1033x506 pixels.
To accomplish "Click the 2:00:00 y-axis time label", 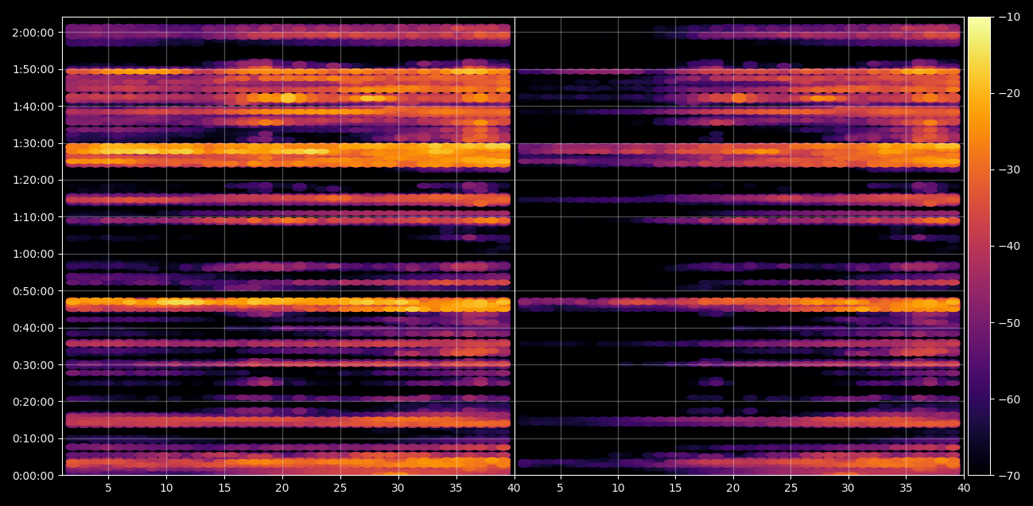I will [33, 33].
